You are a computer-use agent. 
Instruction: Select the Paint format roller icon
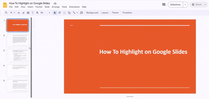(33, 13)
